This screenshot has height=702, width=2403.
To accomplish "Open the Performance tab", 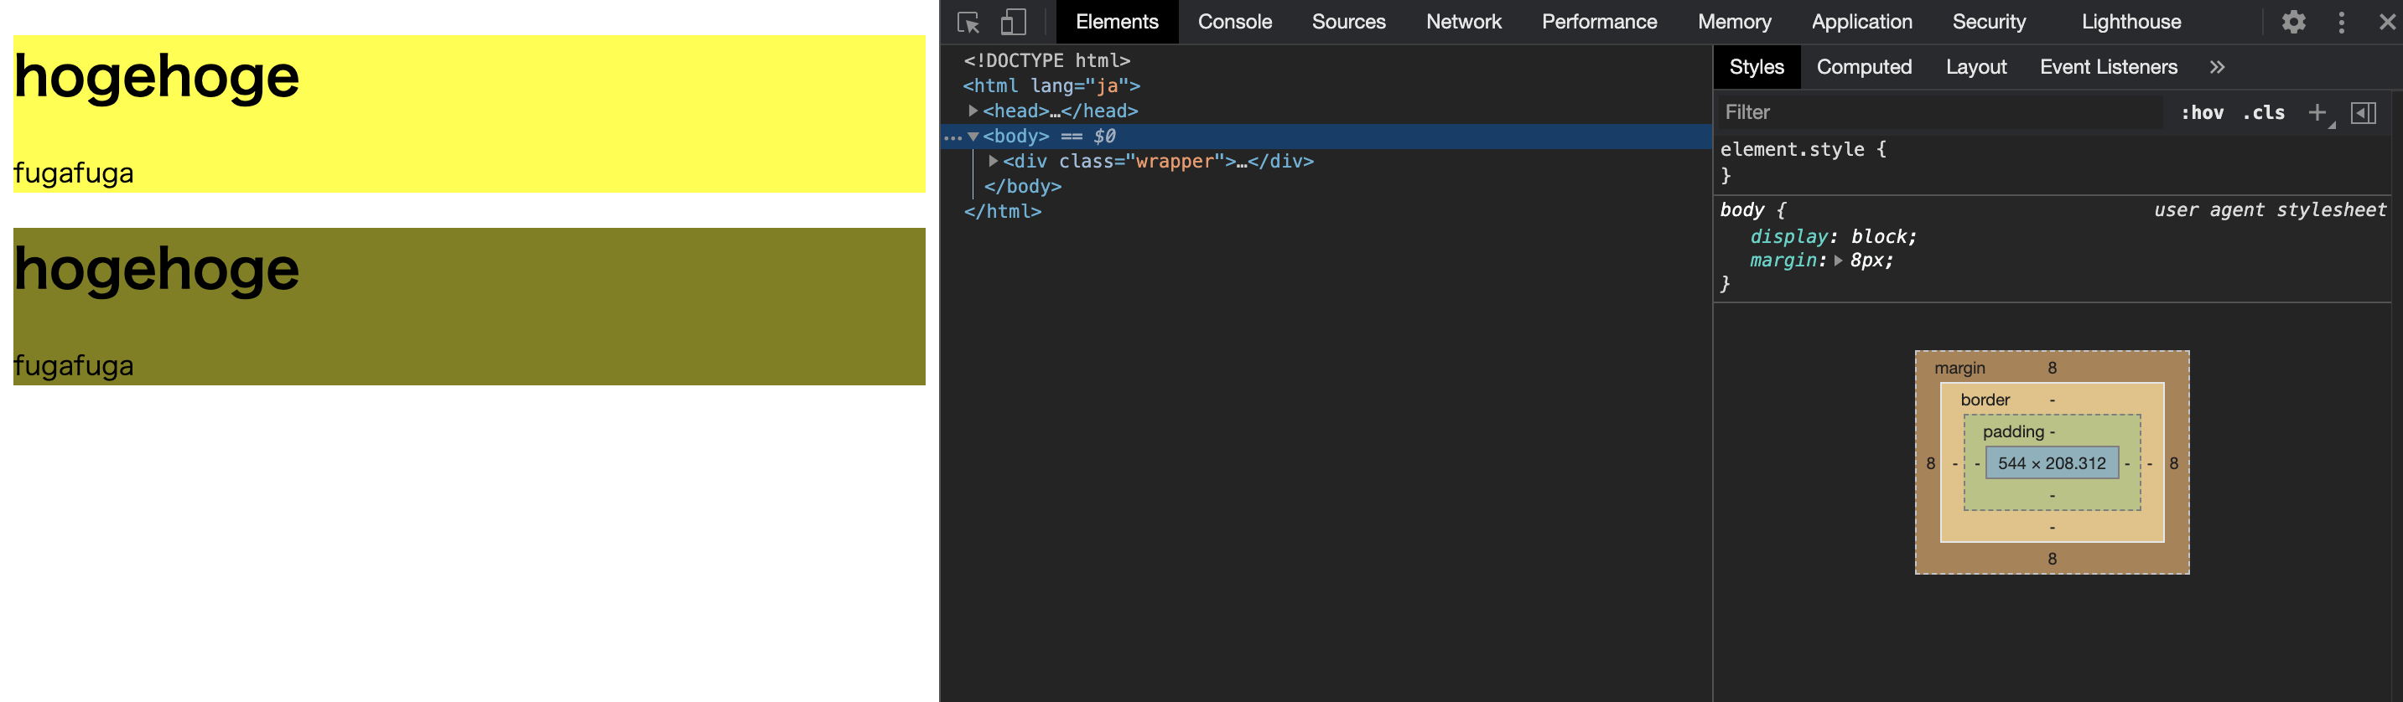I will click(1599, 22).
